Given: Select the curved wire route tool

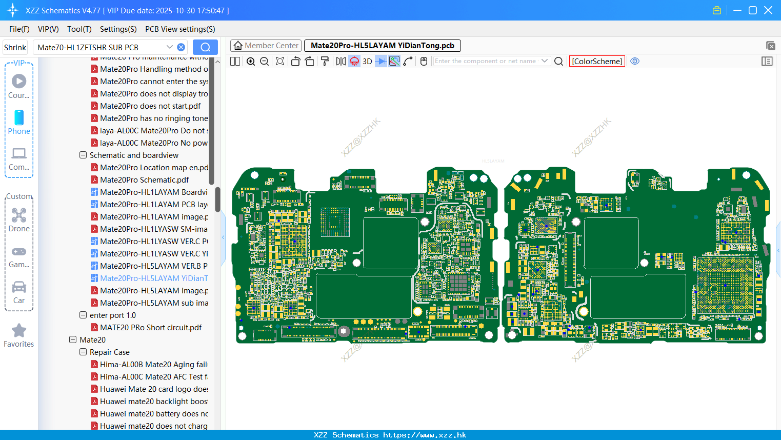Looking at the screenshot, I should (408, 61).
